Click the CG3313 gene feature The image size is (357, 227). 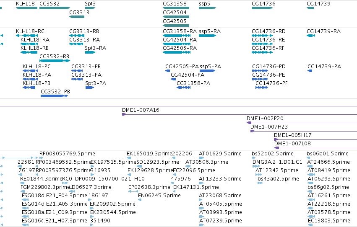[77, 17]
